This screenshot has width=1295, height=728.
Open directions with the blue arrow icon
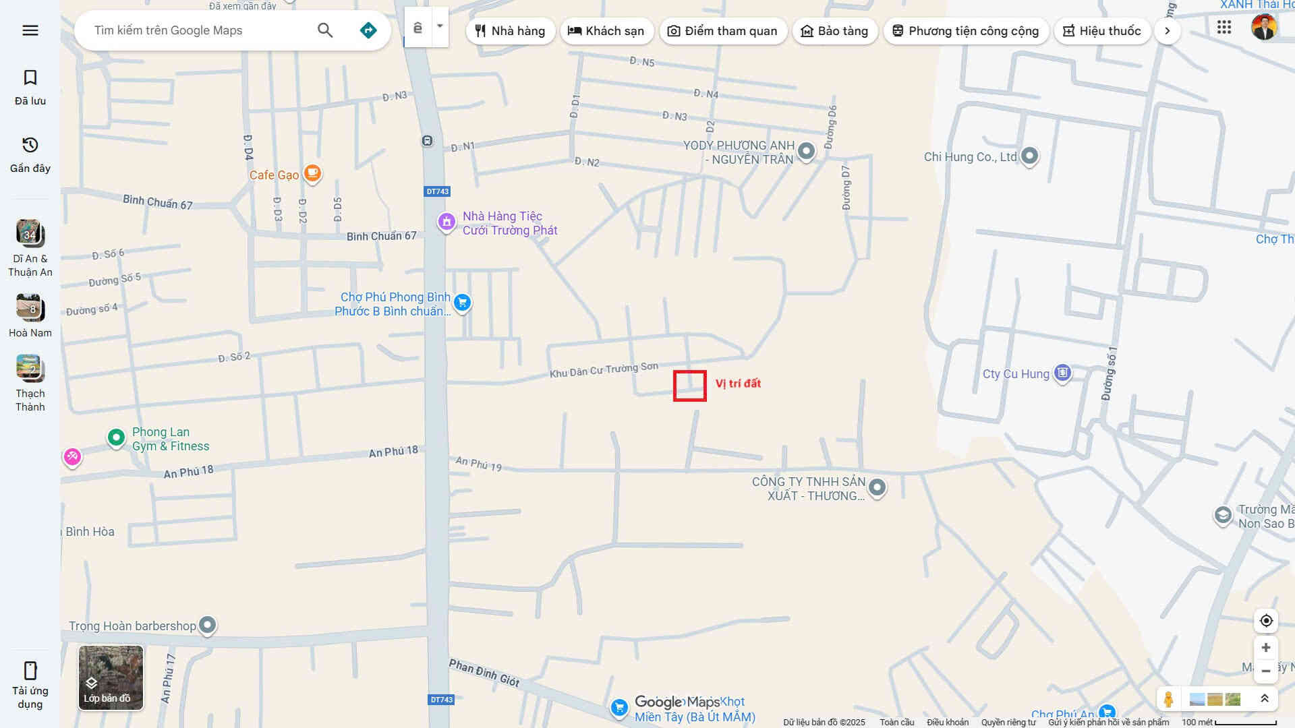pyautogui.click(x=368, y=30)
